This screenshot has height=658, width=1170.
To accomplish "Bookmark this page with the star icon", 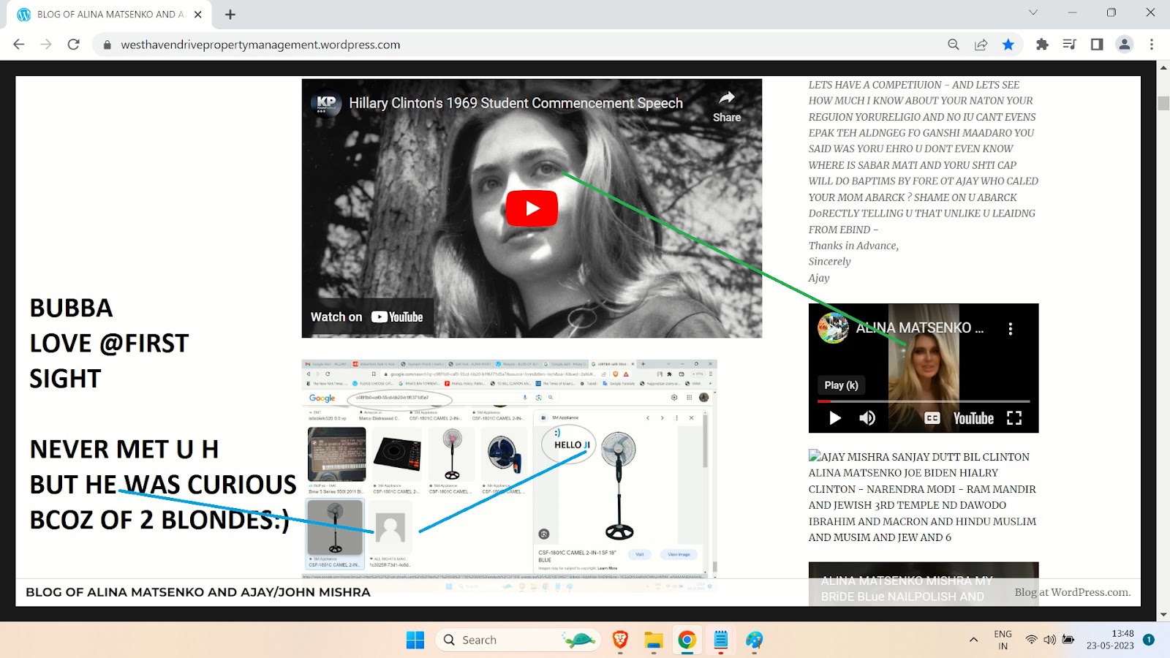I will click(x=1008, y=45).
